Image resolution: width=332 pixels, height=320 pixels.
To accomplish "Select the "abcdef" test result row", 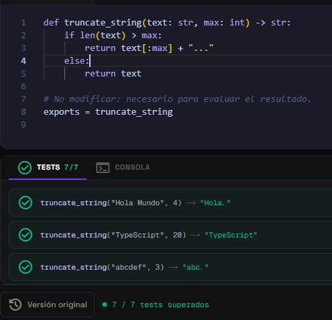I will pos(170,267).
